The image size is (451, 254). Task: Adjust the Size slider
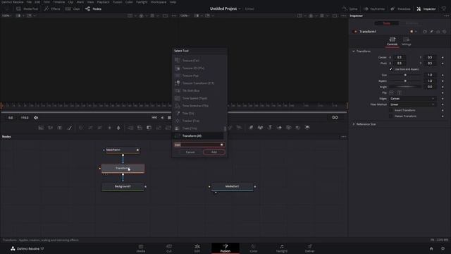click(x=405, y=75)
